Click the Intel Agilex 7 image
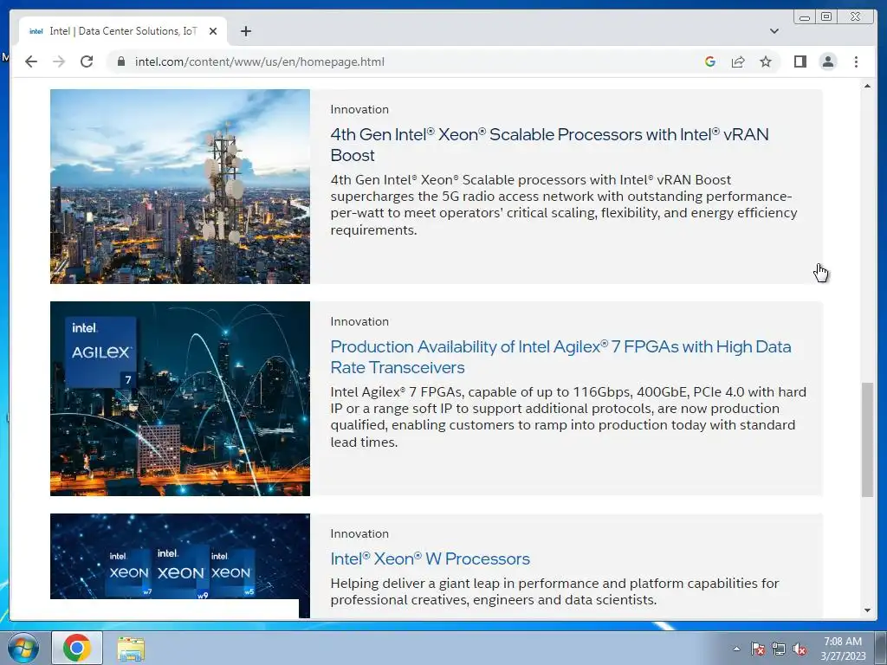887x665 pixels. tap(180, 398)
